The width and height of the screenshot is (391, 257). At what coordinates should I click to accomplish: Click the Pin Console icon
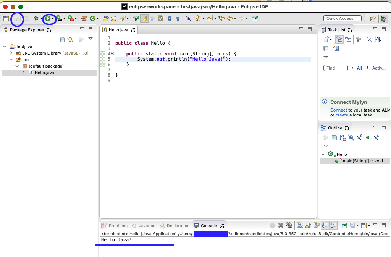click(x=344, y=225)
